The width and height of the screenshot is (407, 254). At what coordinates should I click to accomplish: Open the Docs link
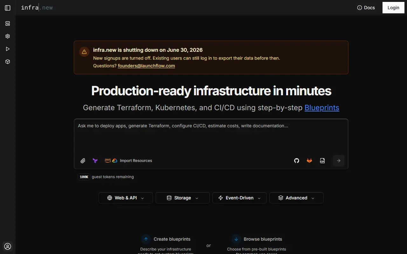[x=366, y=8]
